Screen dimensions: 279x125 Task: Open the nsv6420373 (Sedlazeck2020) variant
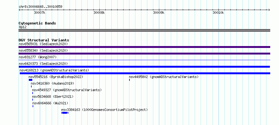point(43,64)
